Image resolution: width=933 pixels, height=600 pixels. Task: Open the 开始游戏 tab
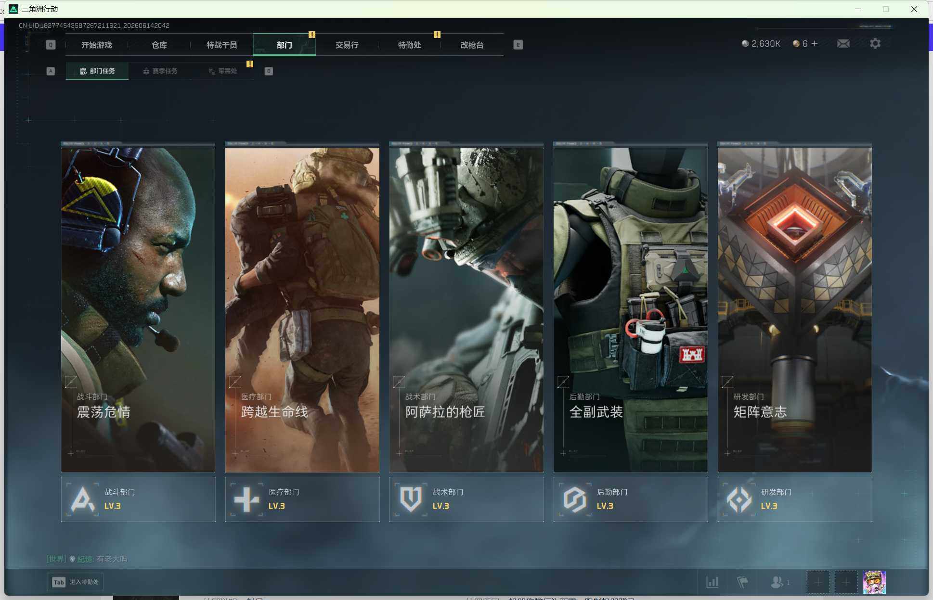pyautogui.click(x=96, y=45)
